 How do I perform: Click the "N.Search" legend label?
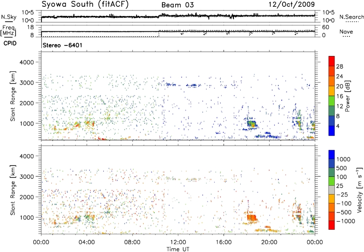click(x=351, y=17)
